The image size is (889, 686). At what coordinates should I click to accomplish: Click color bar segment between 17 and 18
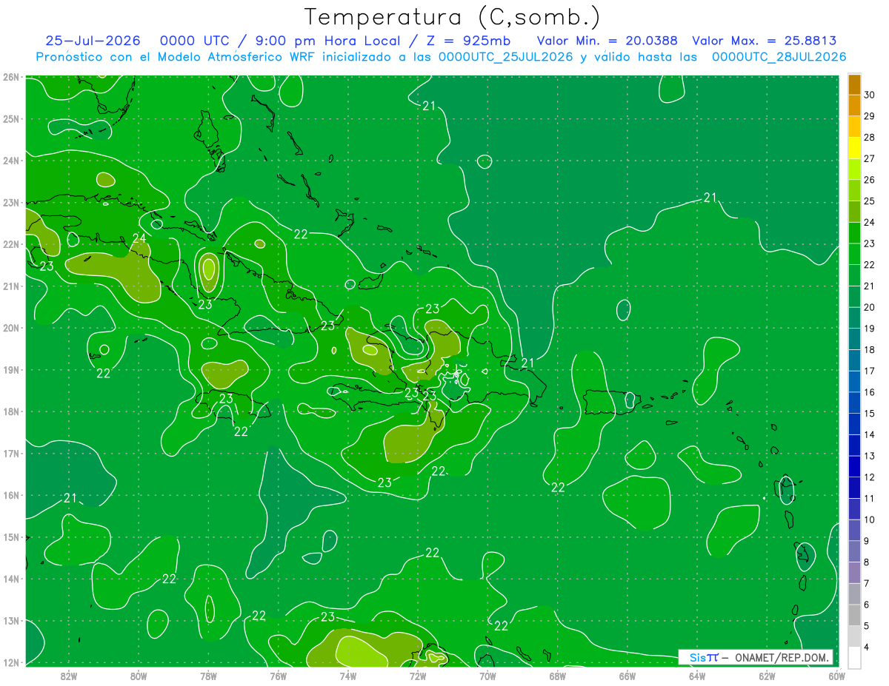click(854, 360)
